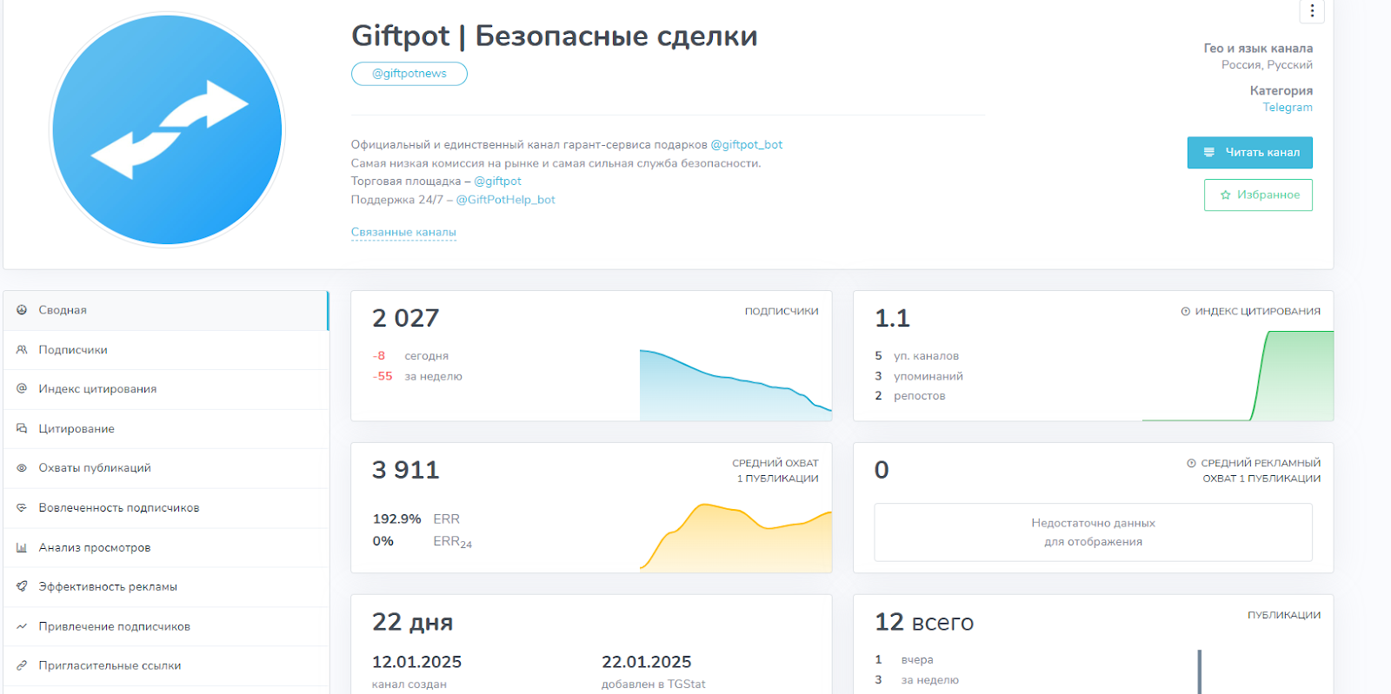Click the 3 упоминаний row
This screenshot has width=1391, height=694.
click(x=919, y=377)
